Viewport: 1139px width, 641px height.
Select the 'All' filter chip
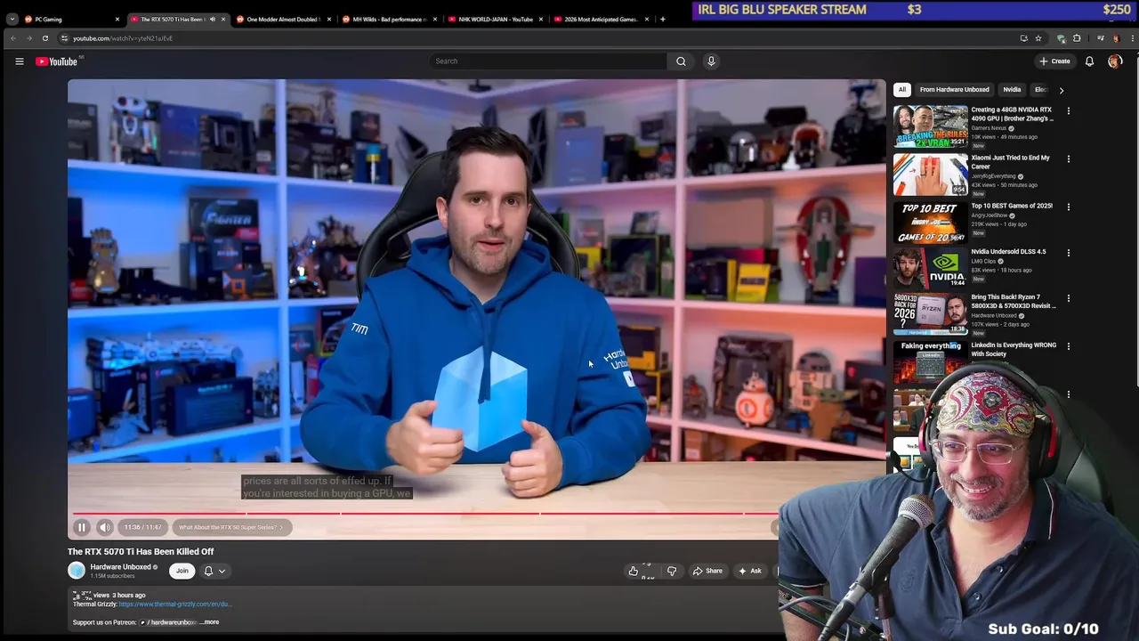tap(901, 90)
